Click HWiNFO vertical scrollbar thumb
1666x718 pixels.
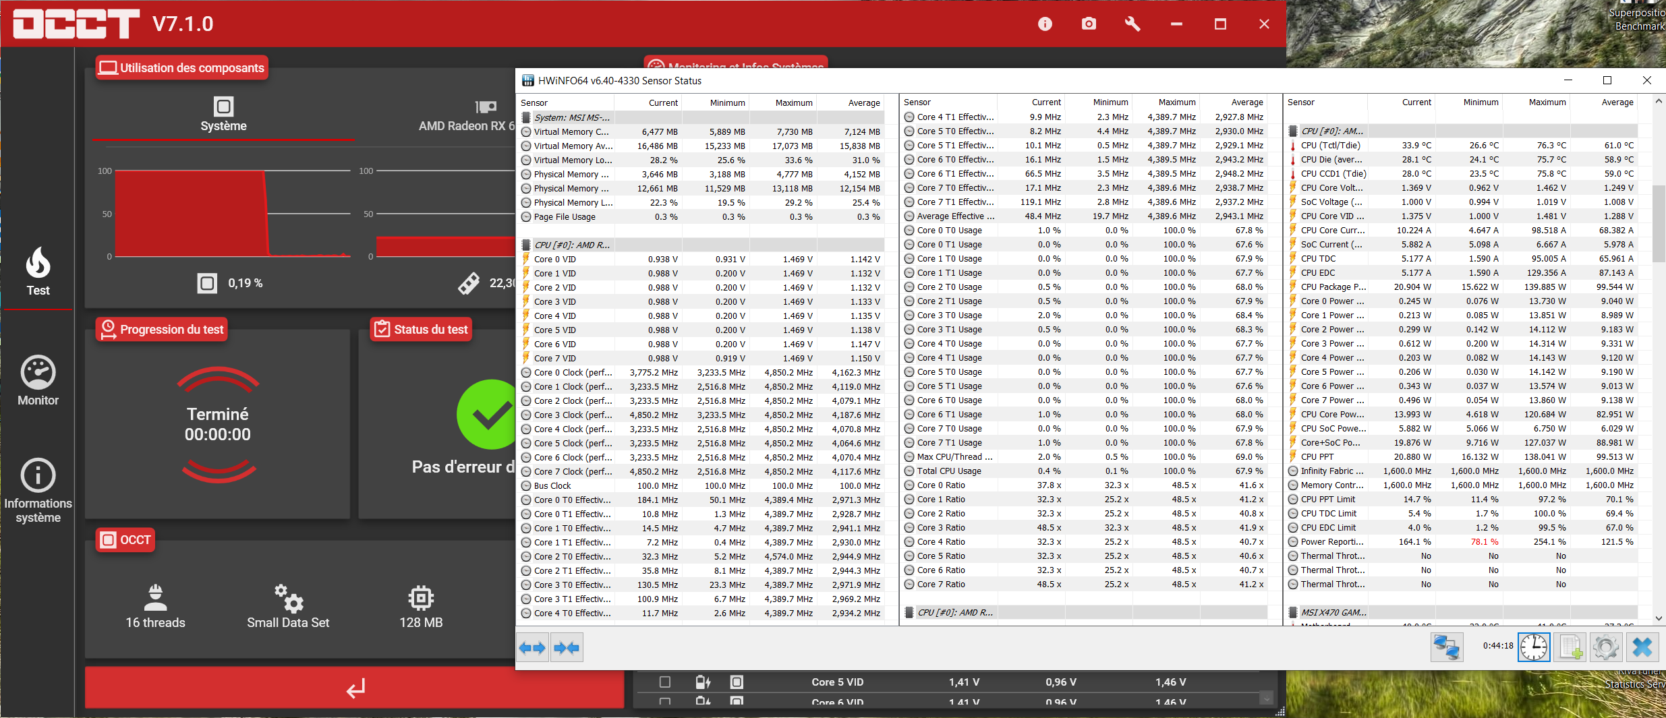pyautogui.click(x=1659, y=222)
